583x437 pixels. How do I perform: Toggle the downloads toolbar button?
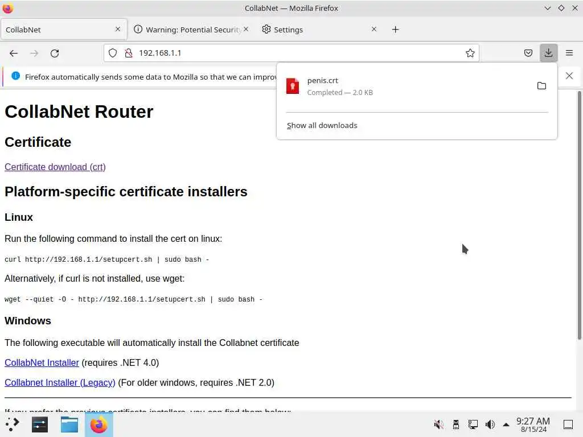tap(548, 53)
